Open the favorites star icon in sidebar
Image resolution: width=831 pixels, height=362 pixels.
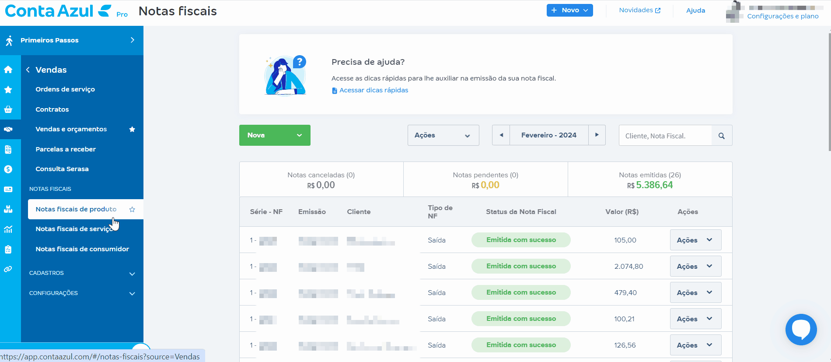[8, 90]
